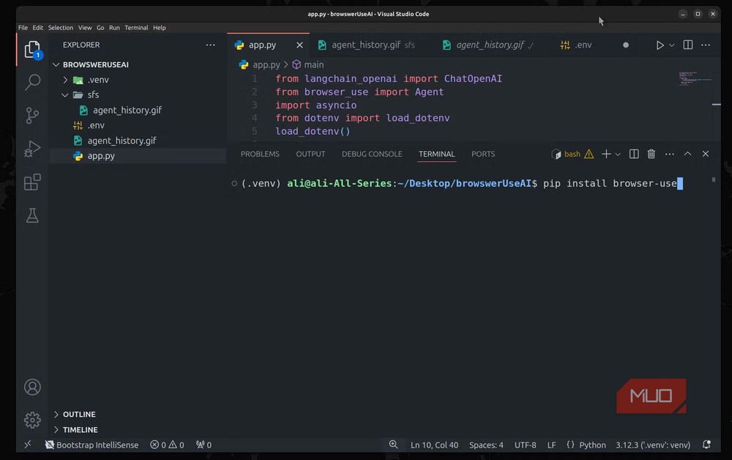This screenshot has width=732, height=460.
Task: Switch to the PORTS panel tab
Action: (483, 154)
